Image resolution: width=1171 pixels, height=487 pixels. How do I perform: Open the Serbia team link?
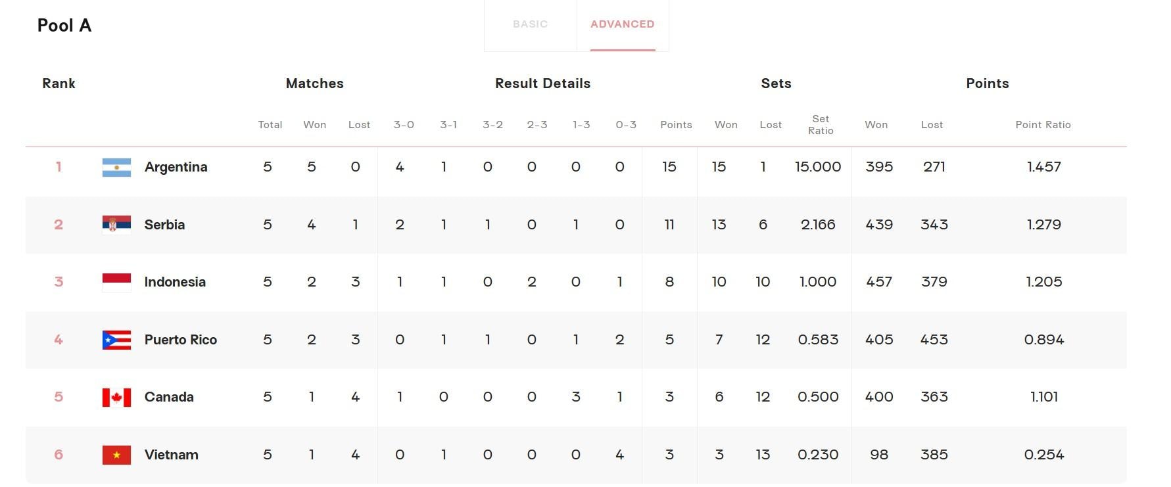[x=164, y=225]
